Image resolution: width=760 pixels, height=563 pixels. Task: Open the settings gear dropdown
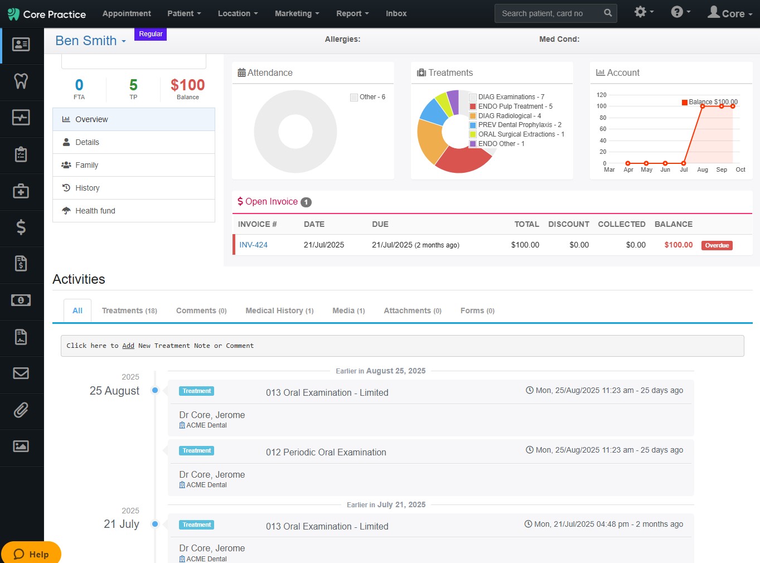point(644,12)
